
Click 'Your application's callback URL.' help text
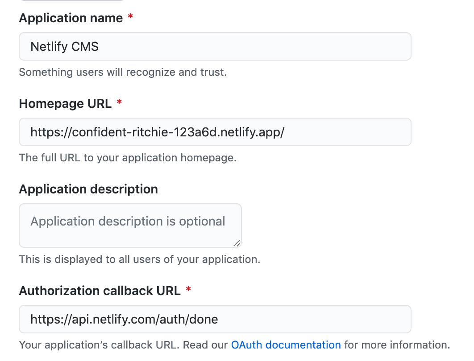click(x=99, y=345)
